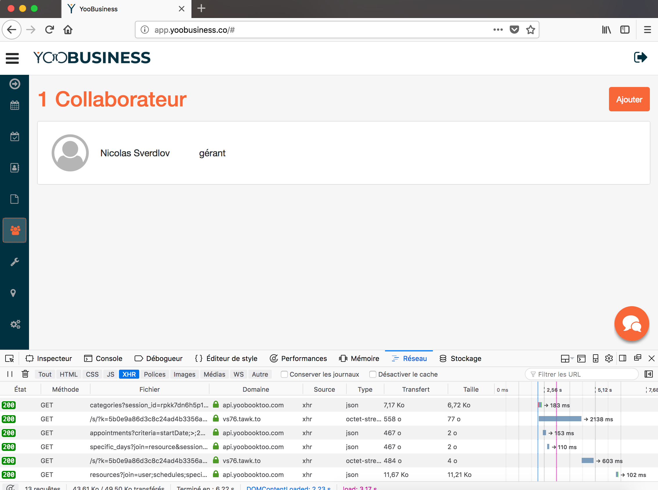Toggle responsive design mode icon
Screen dimensions: 658x490
[x=595, y=358]
